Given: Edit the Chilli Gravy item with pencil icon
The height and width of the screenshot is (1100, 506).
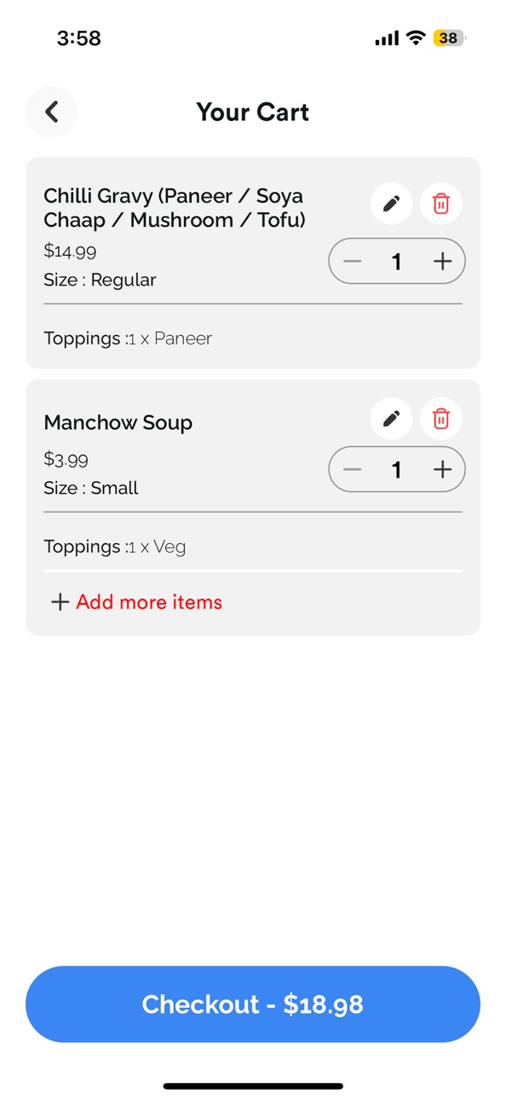Looking at the screenshot, I should pos(392,204).
